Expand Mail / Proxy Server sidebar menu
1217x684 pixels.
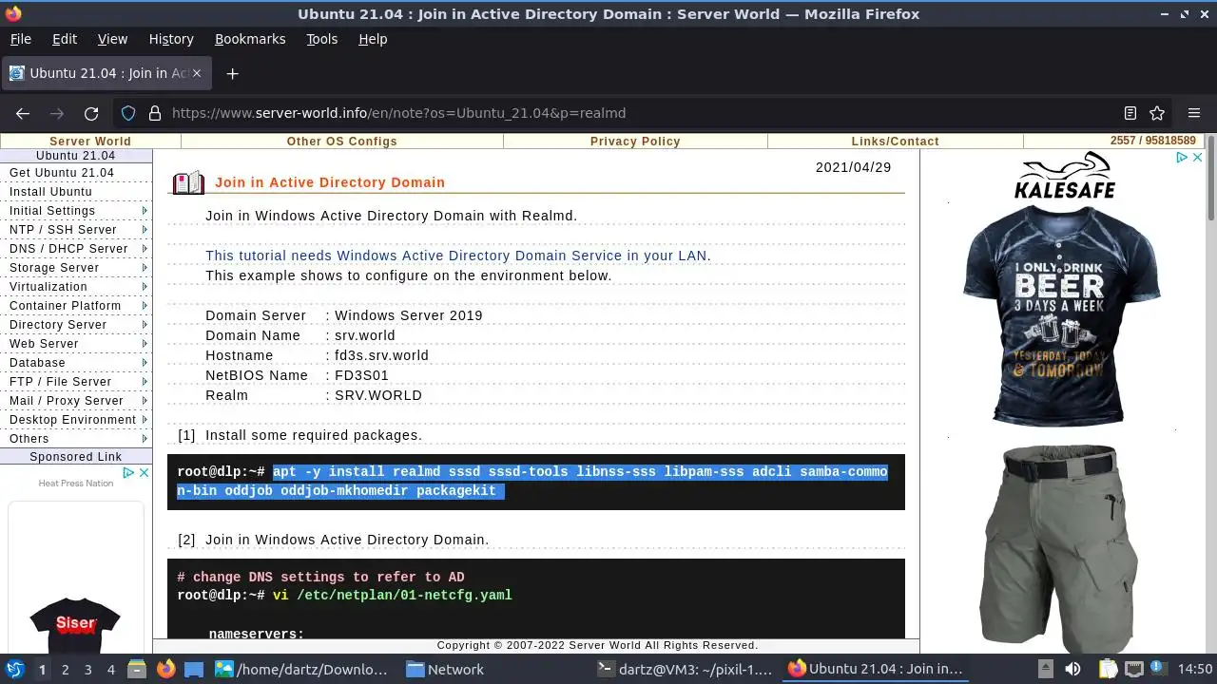coord(76,401)
